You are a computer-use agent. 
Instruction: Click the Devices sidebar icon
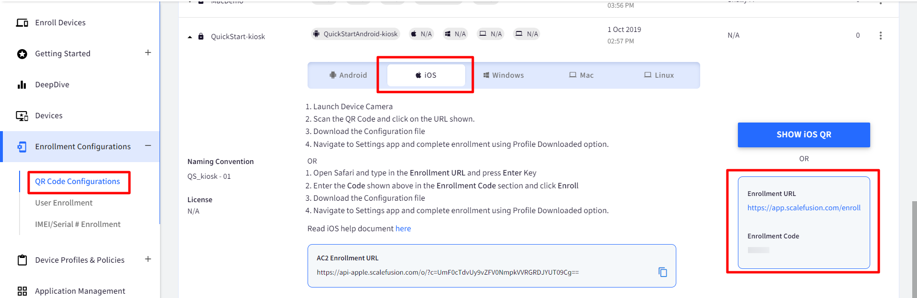[22, 116]
